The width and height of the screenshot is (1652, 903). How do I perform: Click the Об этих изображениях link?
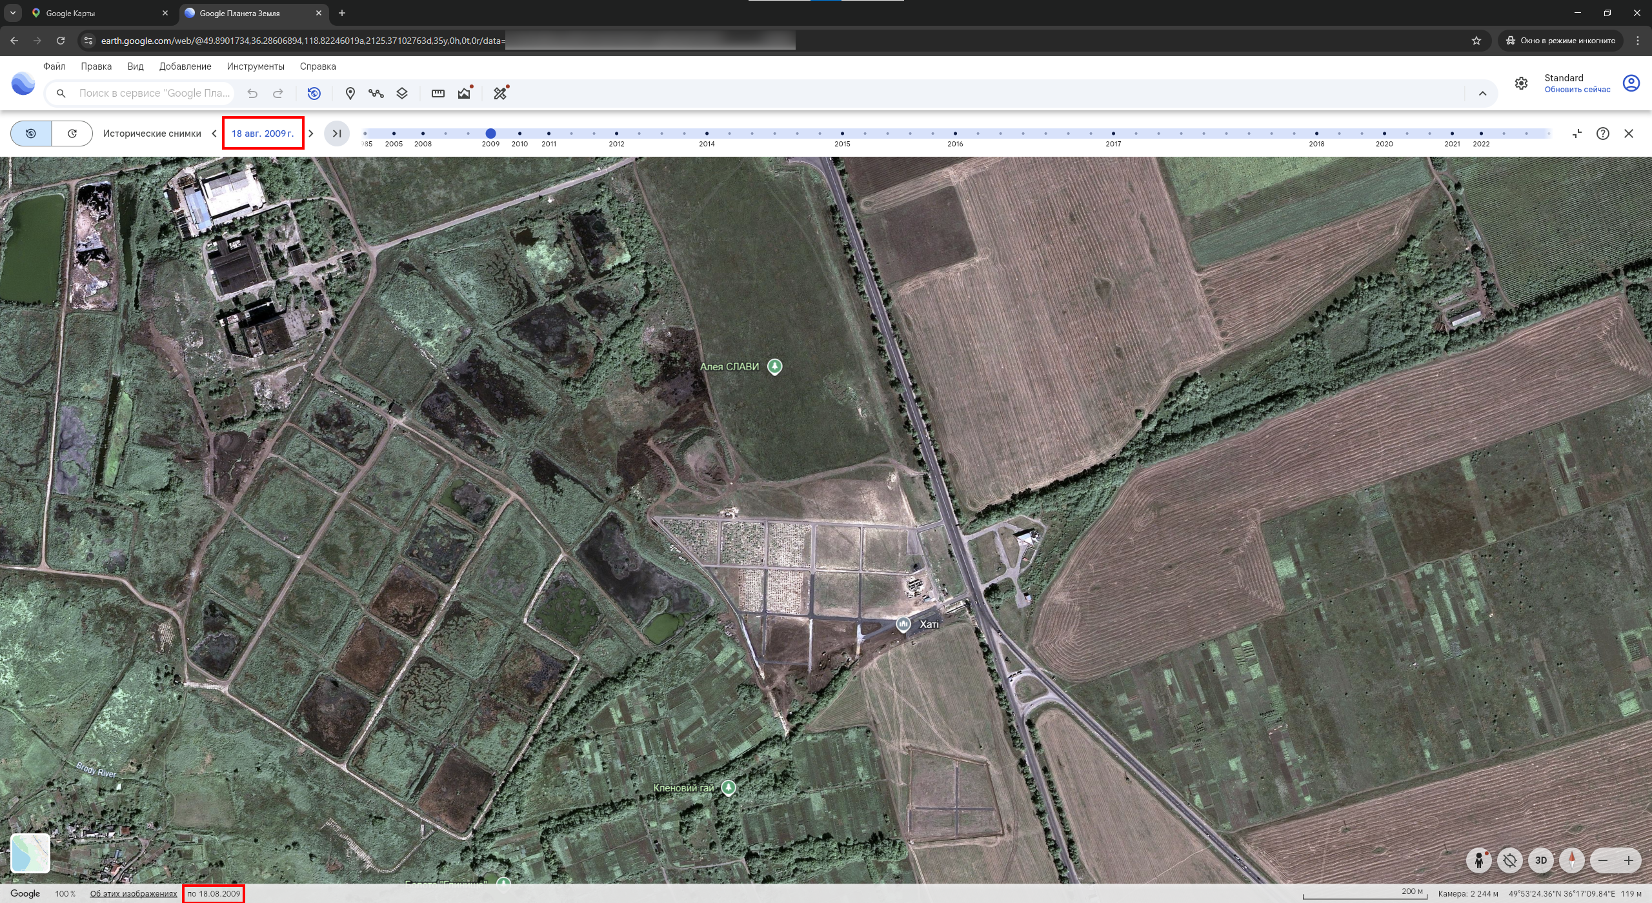tap(134, 894)
